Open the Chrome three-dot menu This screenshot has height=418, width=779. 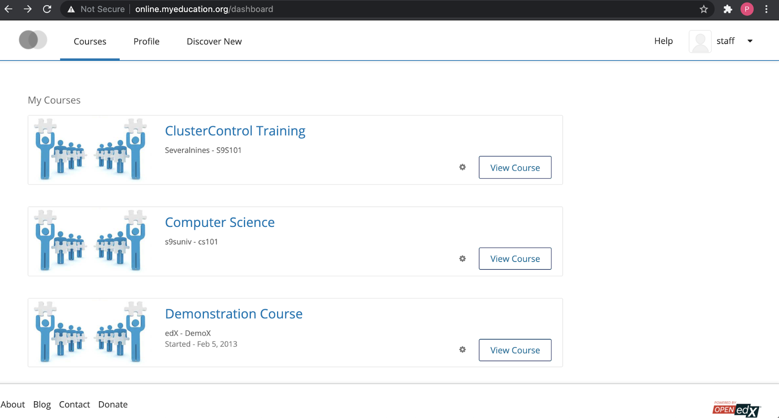(x=766, y=9)
